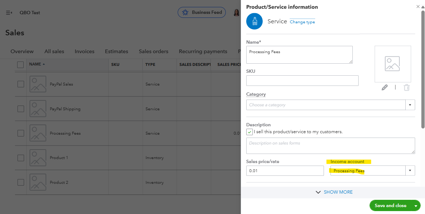Open the Income account dropdown arrow

point(410,171)
